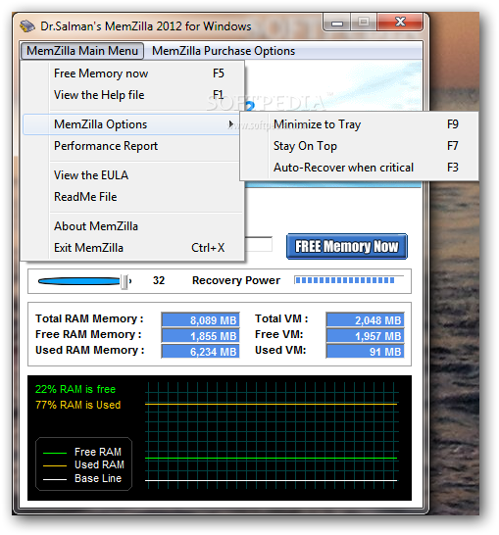
Task: Choose About MemZilla
Action: (x=133, y=226)
